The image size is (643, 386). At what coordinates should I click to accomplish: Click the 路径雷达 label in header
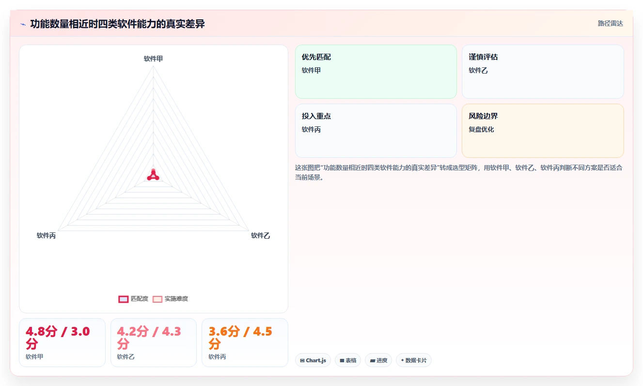[x=610, y=23]
